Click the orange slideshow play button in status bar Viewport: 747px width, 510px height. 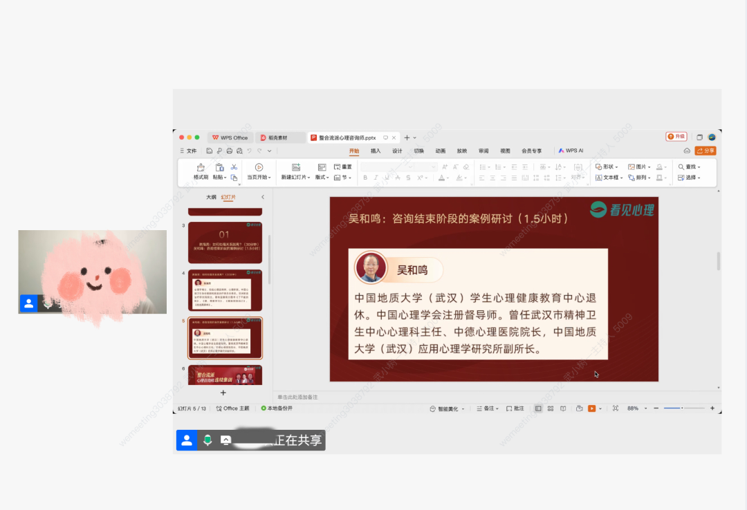click(591, 408)
